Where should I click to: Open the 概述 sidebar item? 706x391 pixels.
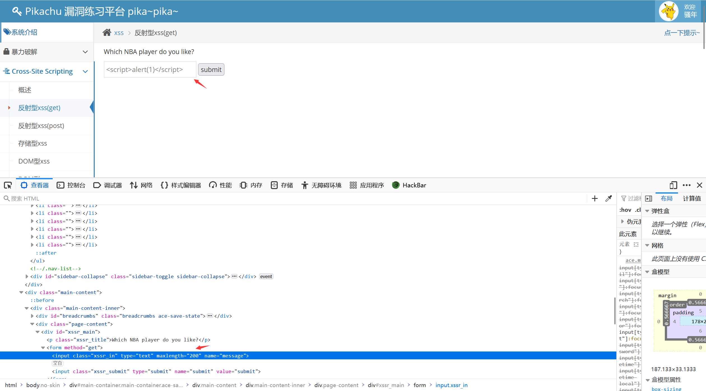coord(25,90)
